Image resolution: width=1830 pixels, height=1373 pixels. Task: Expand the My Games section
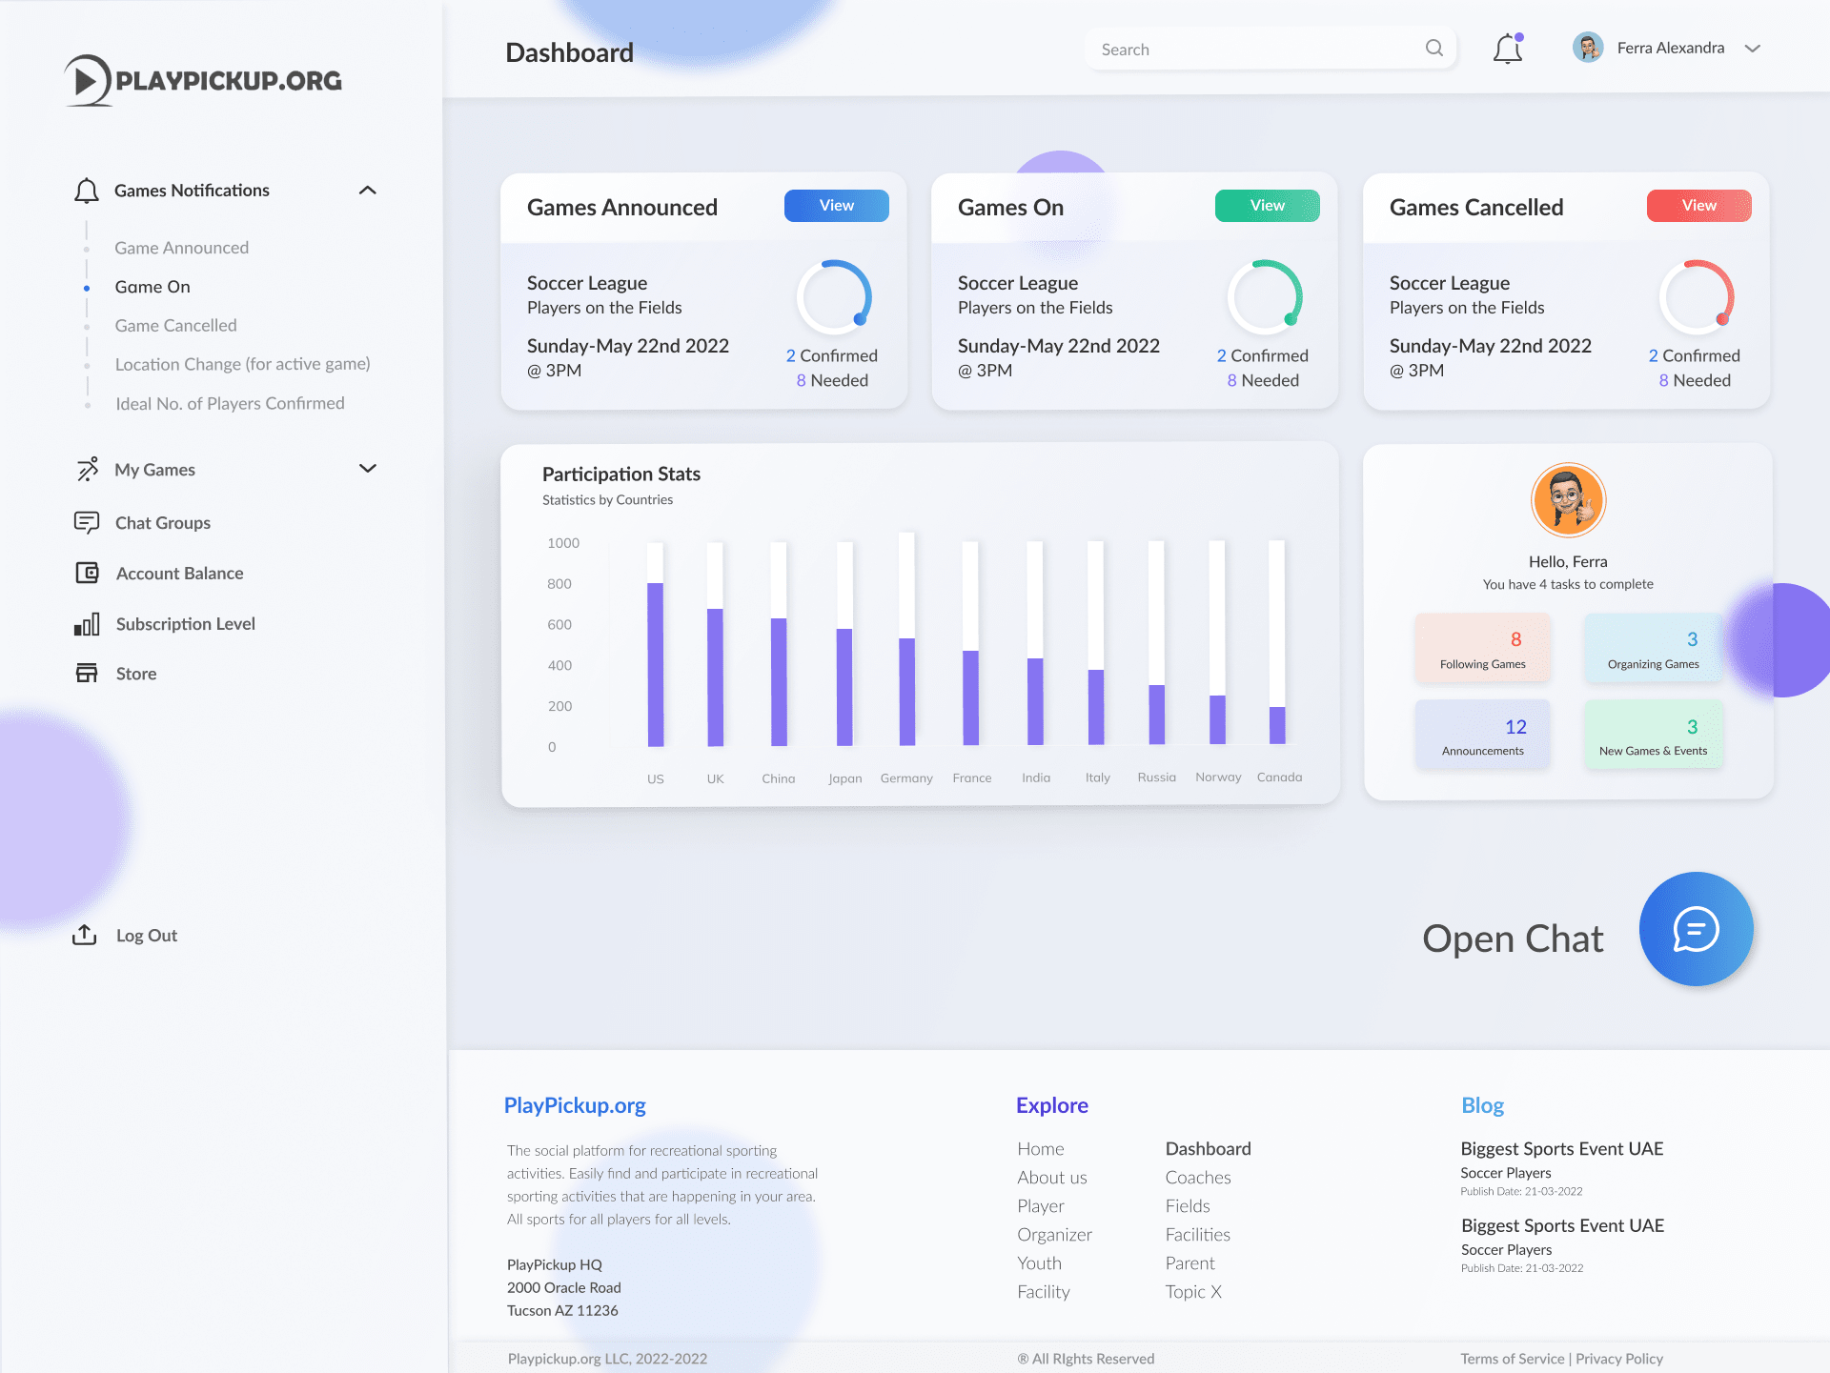coord(368,468)
